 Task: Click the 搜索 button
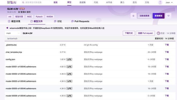click(56, 2)
